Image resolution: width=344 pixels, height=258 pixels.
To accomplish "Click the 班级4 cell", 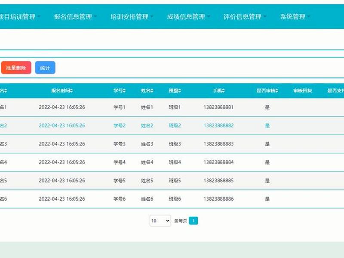I will [x=175, y=163].
